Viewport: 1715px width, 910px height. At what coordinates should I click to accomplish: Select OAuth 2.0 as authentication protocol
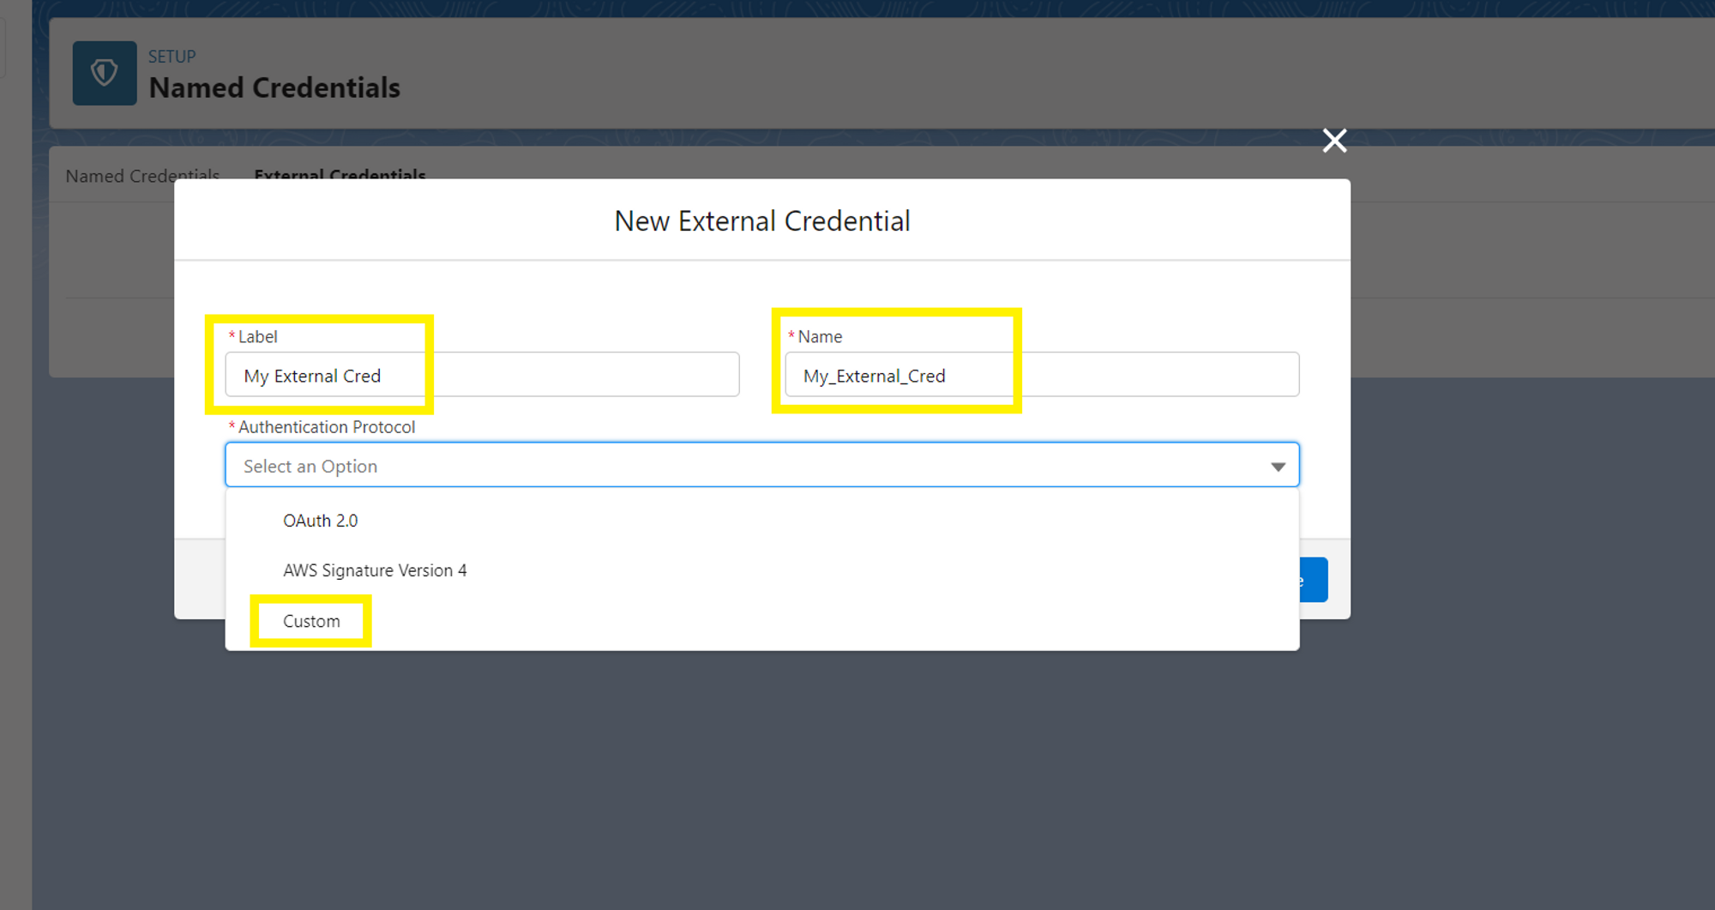(320, 520)
